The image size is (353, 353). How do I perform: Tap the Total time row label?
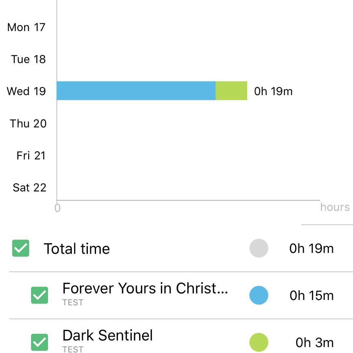(x=77, y=249)
